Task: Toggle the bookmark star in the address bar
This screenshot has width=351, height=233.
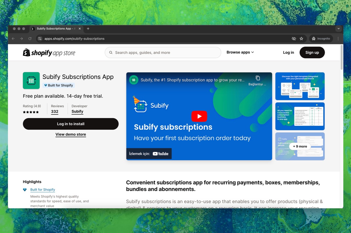Action: [x=302, y=38]
